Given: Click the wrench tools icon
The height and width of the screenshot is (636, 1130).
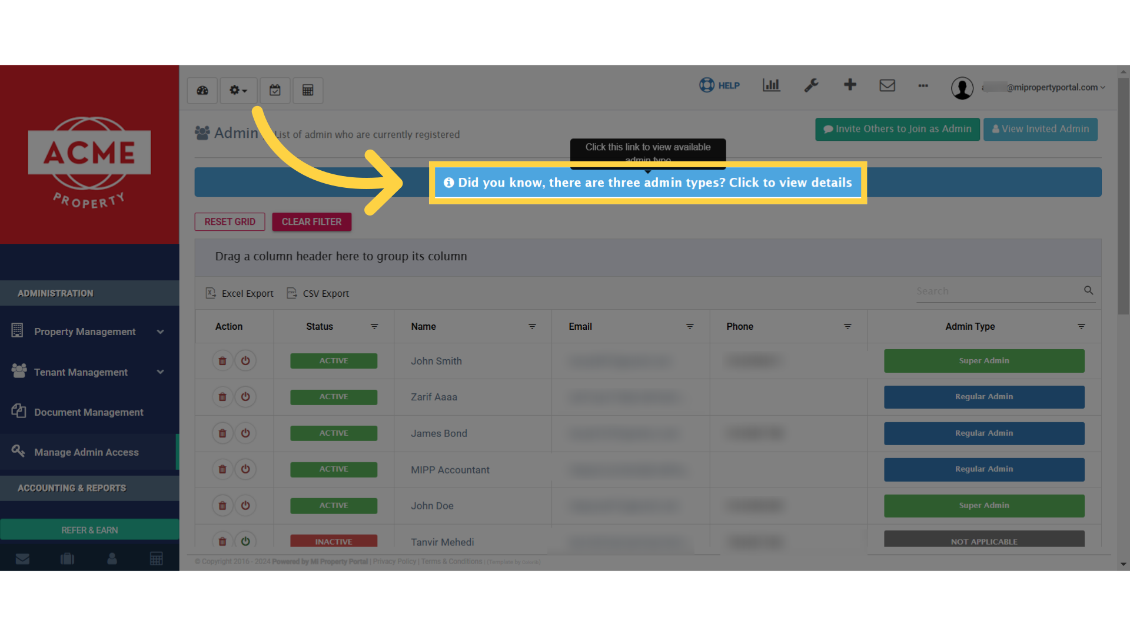Looking at the screenshot, I should pyautogui.click(x=811, y=85).
